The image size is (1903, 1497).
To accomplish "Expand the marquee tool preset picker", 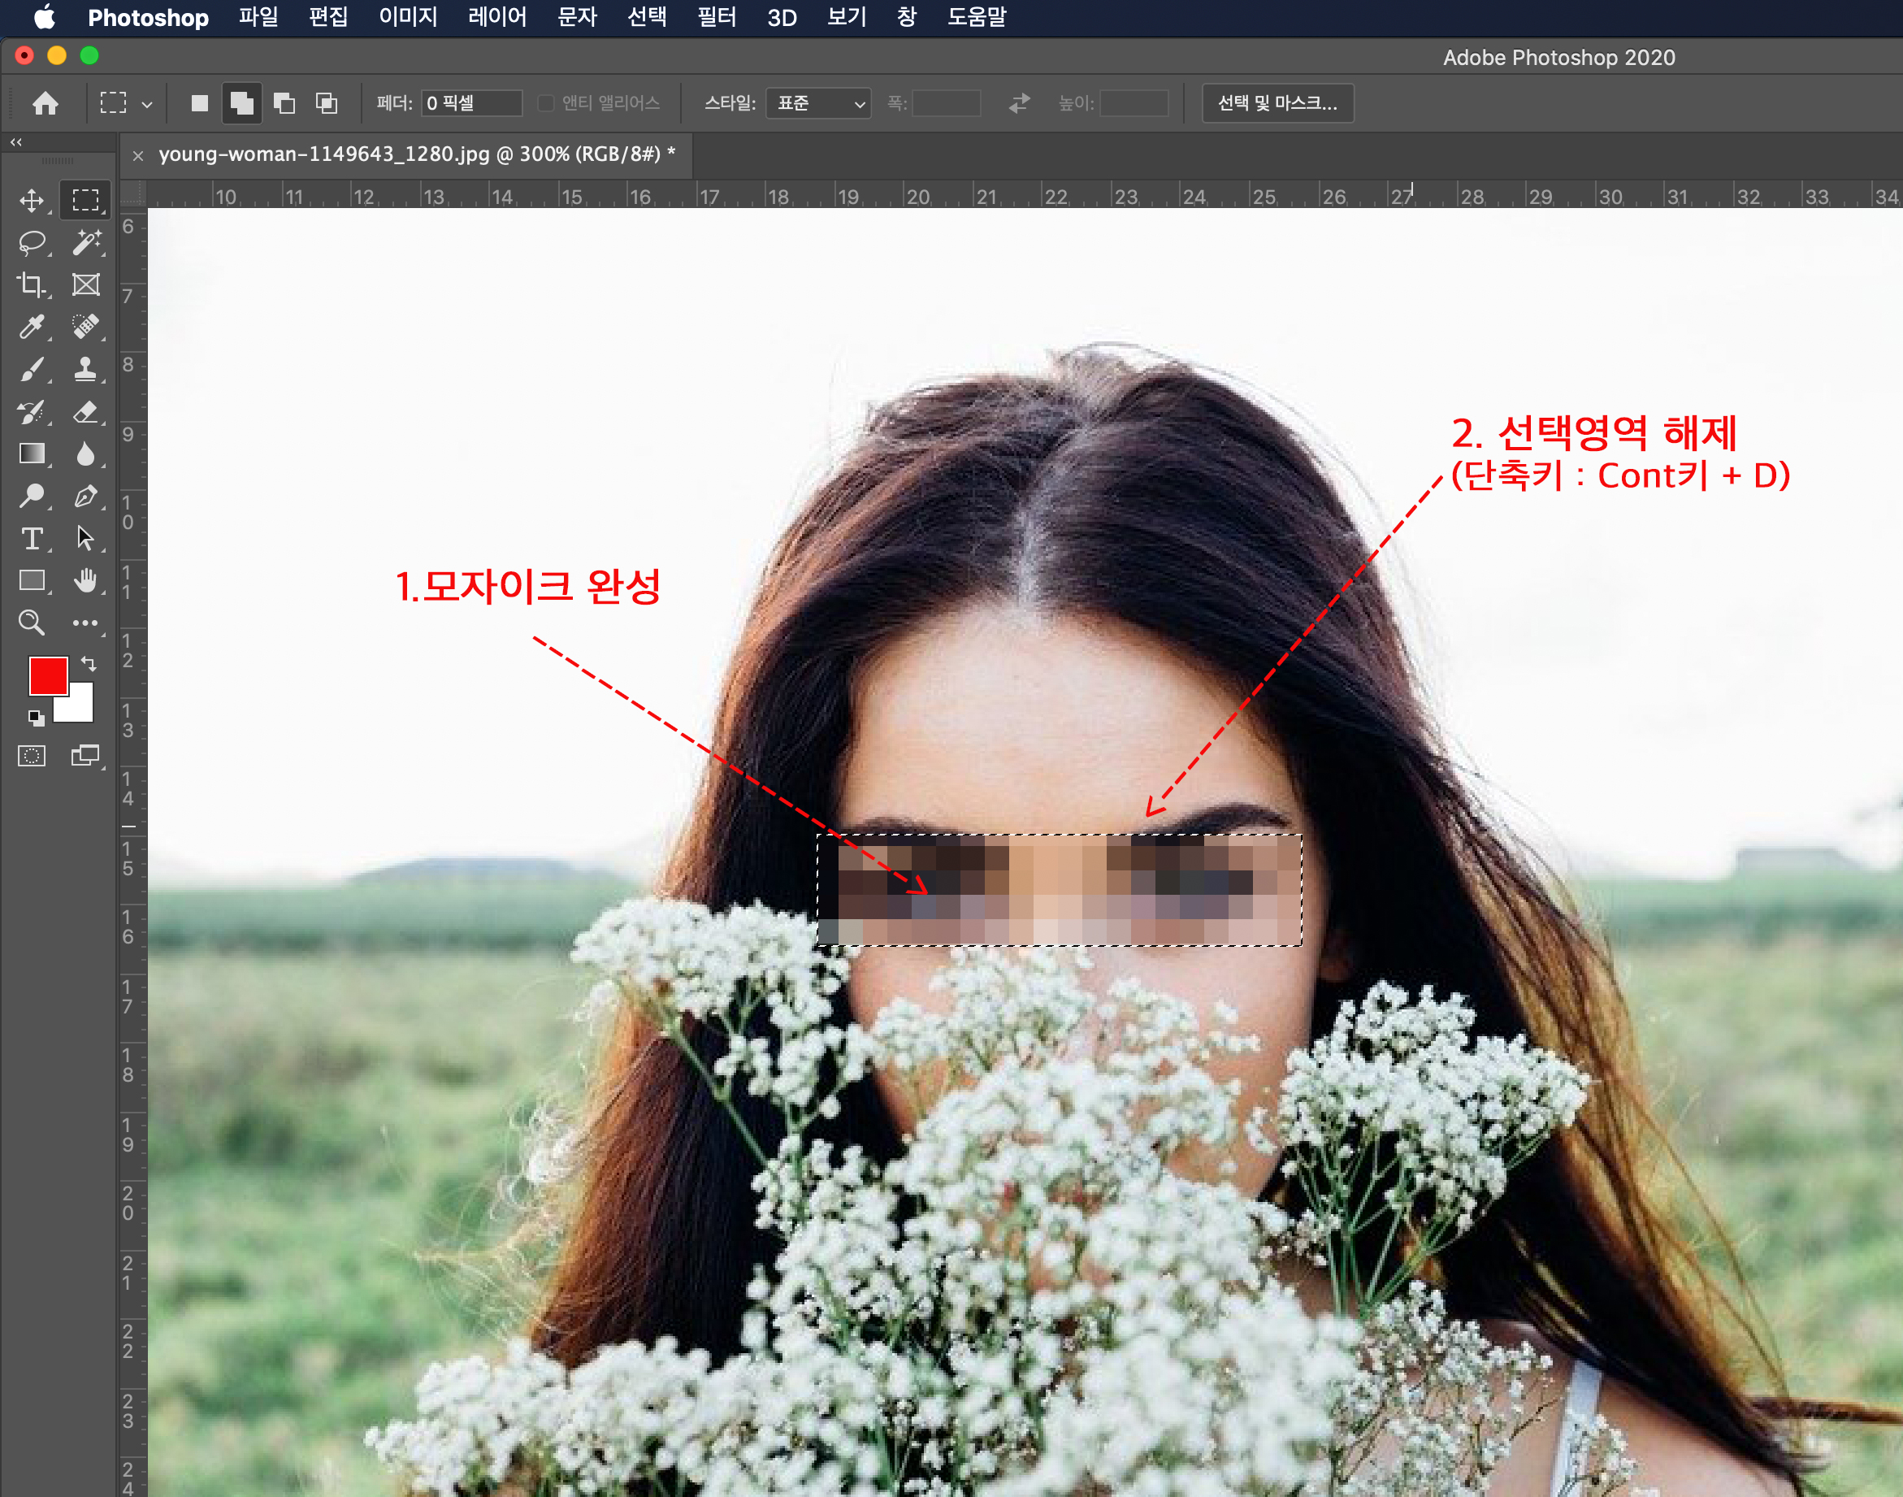I will (146, 104).
